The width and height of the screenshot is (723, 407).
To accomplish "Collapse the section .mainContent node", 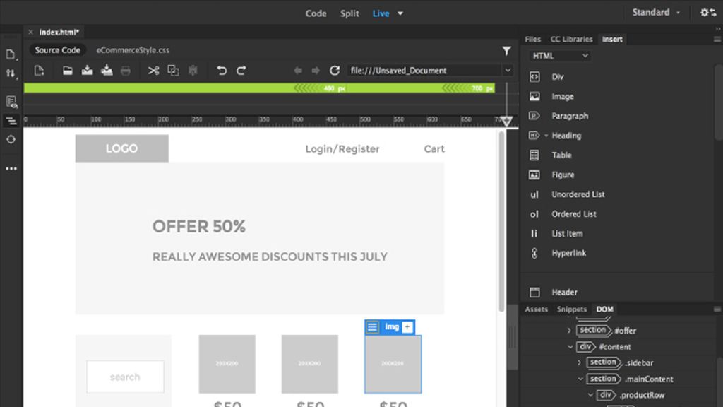I will [x=580, y=379].
